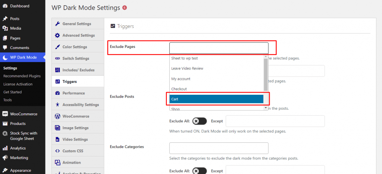Open the Video Settings tab
This screenshot has width=382, height=174.
[78, 139]
